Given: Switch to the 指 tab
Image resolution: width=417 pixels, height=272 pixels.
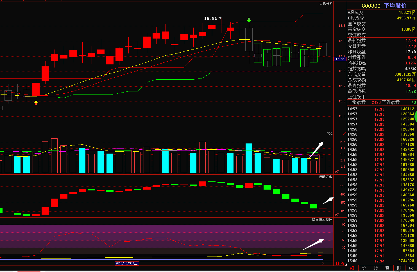Looking at the screenshot, I should click(376, 268).
